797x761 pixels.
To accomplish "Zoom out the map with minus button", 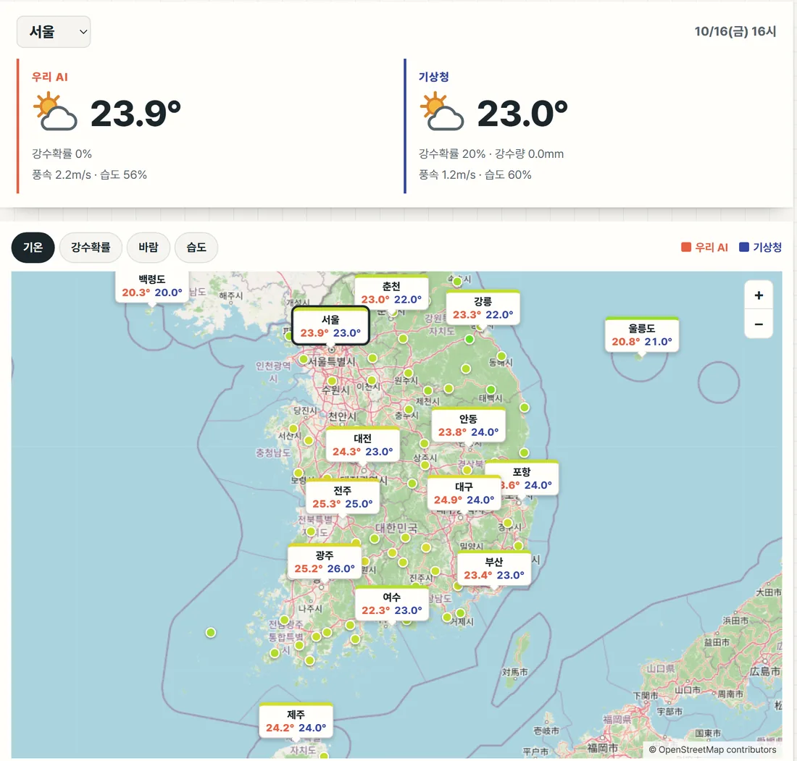I will click(x=759, y=324).
